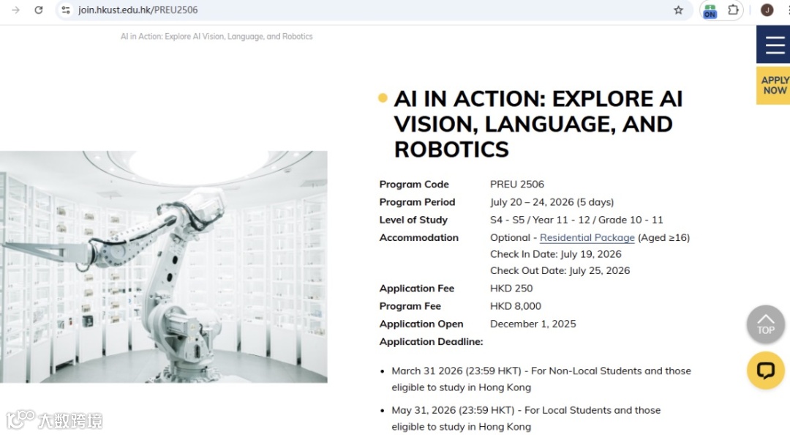The height and width of the screenshot is (435, 790).
Task: Open site information icon in address bar
Action: tap(66, 10)
